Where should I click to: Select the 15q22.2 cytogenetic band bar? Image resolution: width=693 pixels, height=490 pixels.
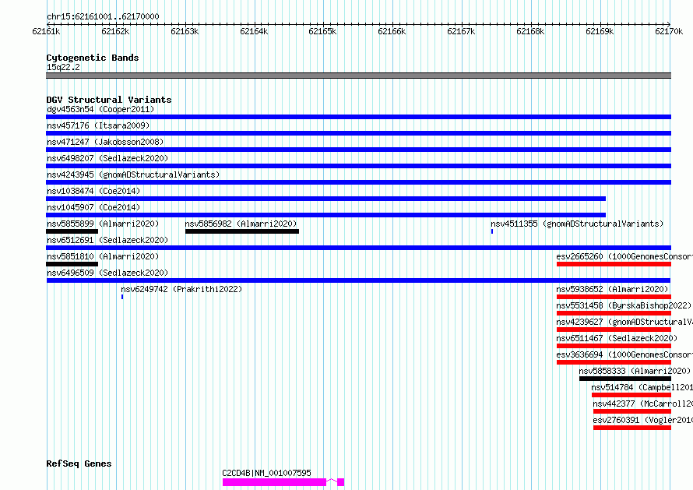pyautogui.click(x=358, y=76)
